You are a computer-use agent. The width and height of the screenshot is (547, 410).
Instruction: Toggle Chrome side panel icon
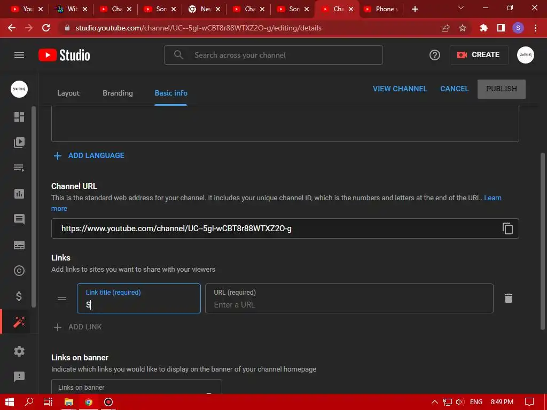click(x=501, y=28)
